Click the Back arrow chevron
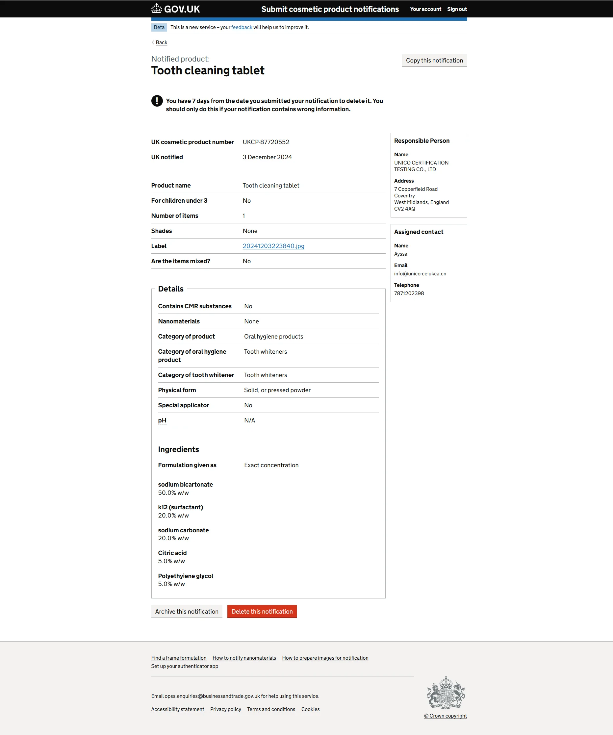This screenshot has height=735, width=613. click(x=153, y=42)
